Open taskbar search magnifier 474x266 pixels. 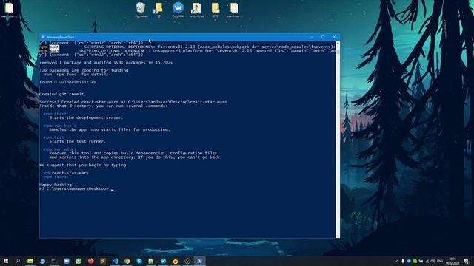coord(18,261)
